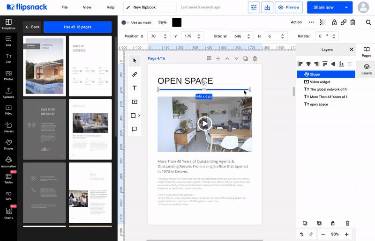This screenshot has width=375, height=241.
Task: Open the black Style color swatch
Action: click(x=177, y=22)
